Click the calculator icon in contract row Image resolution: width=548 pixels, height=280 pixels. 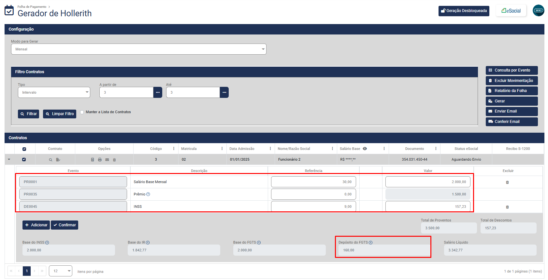pyautogui.click(x=93, y=160)
